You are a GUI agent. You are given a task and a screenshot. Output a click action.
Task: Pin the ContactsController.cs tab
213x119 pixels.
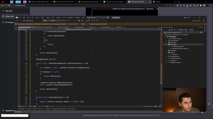coord(33,27)
